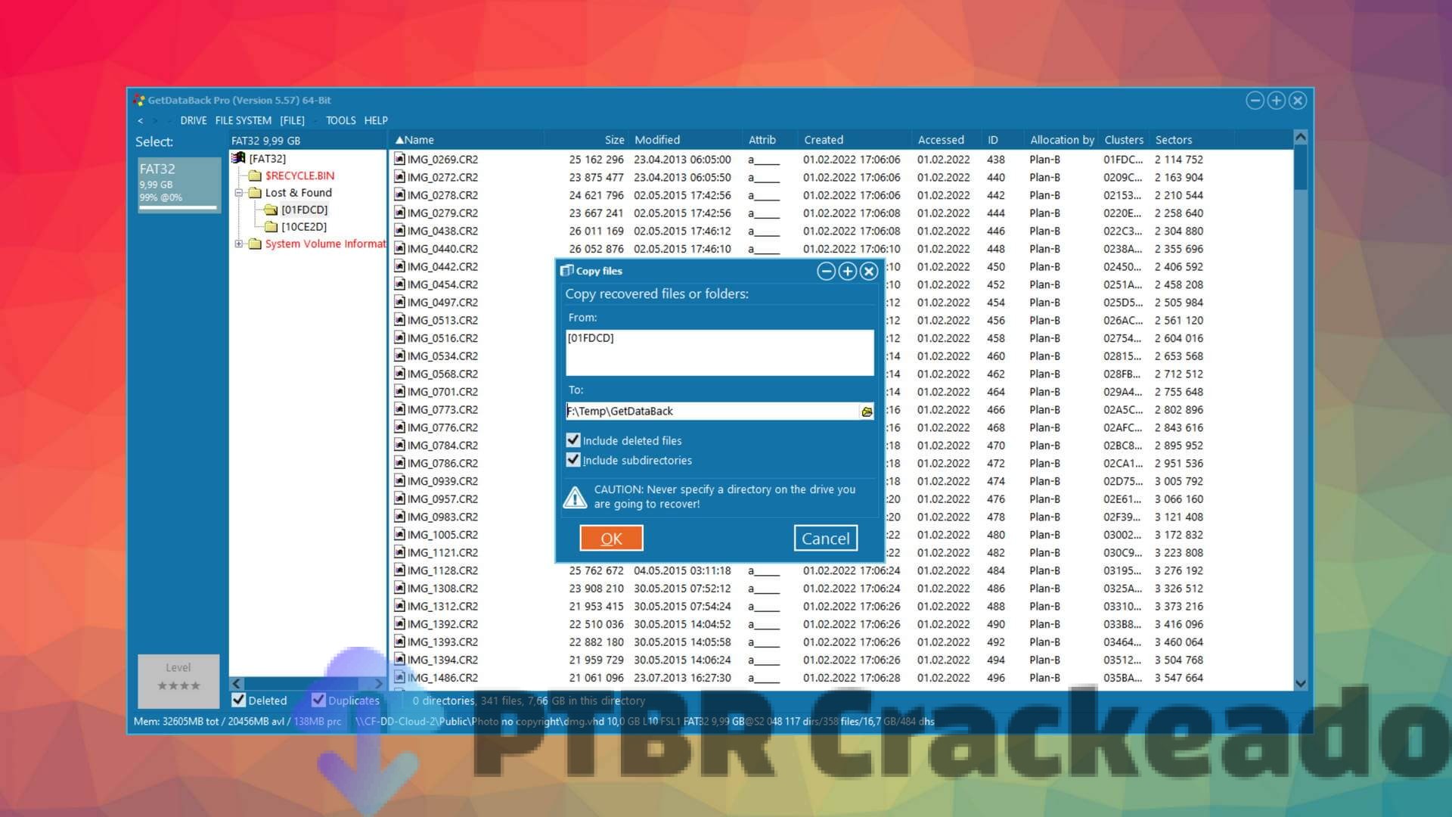1452x817 pixels.
Task: Click the Lost & Found folder icon
Action: 255,193
